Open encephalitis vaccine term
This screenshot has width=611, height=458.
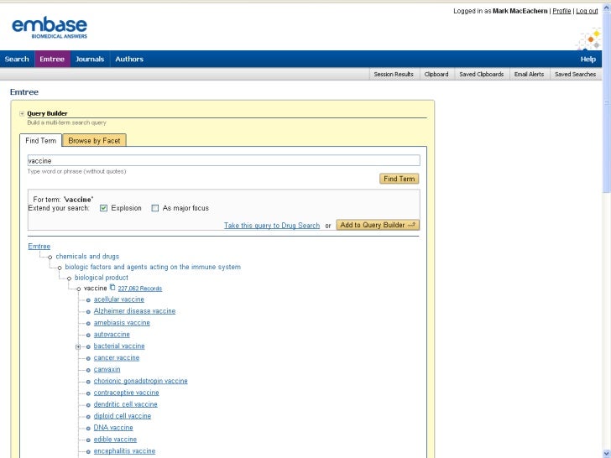pos(124,451)
